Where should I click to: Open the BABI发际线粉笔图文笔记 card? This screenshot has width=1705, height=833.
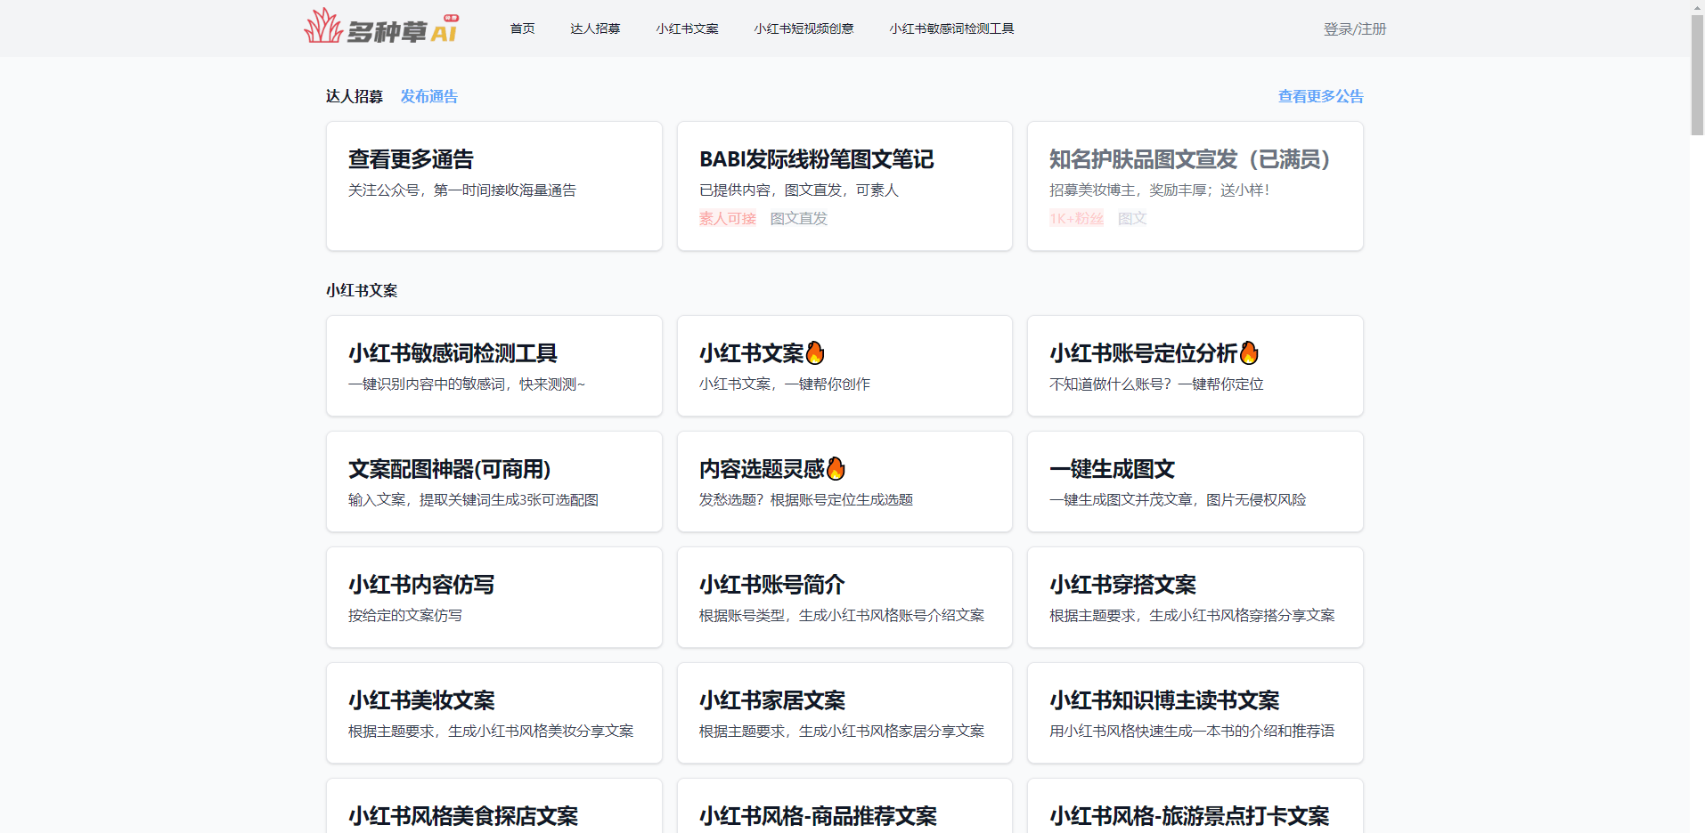pyautogui.click(x=844, y=186)
